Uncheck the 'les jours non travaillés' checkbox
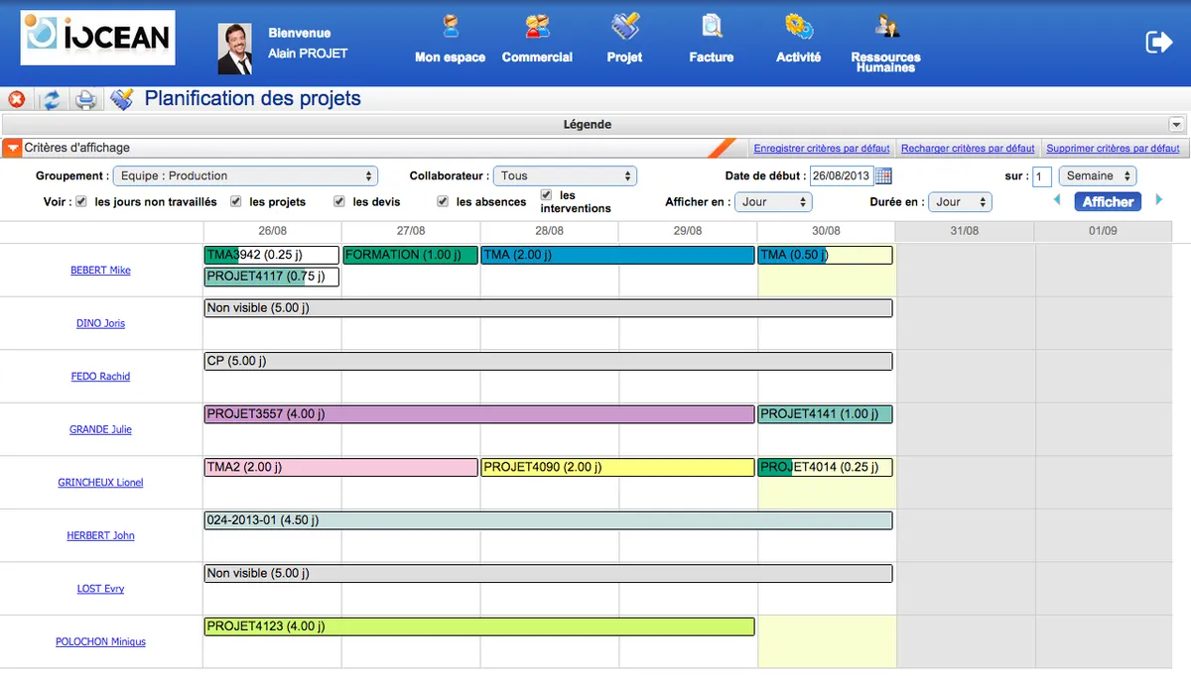The image size is (1191, 676). pyautogui.click(x=80, y=201)
